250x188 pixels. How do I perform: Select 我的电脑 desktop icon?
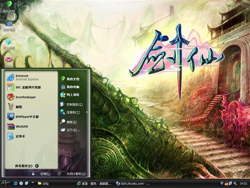point(9,25)
